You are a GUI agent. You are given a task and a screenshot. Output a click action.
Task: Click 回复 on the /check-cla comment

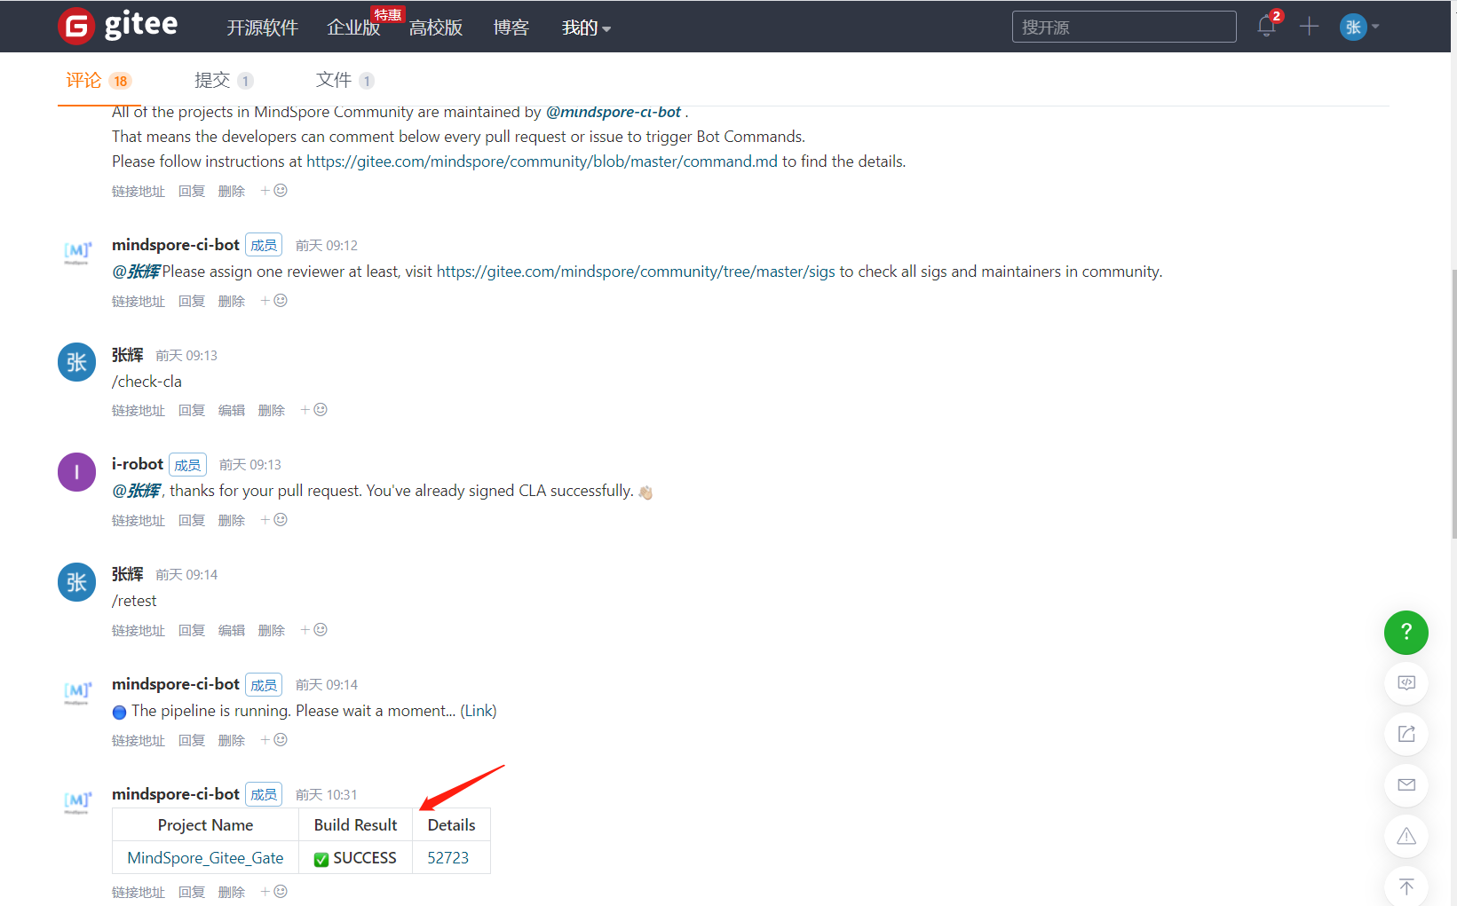point(192,411)
